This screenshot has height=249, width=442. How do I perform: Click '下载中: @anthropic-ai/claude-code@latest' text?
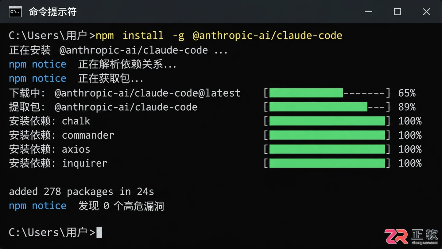125,93
